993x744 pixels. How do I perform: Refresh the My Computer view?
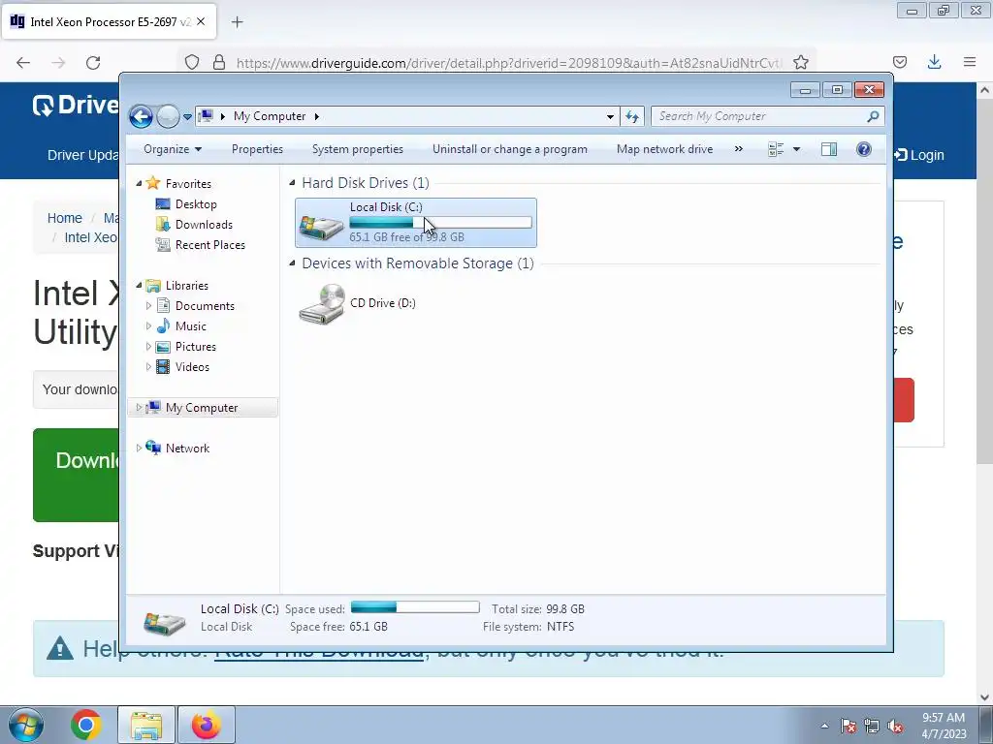coord(632,116)
